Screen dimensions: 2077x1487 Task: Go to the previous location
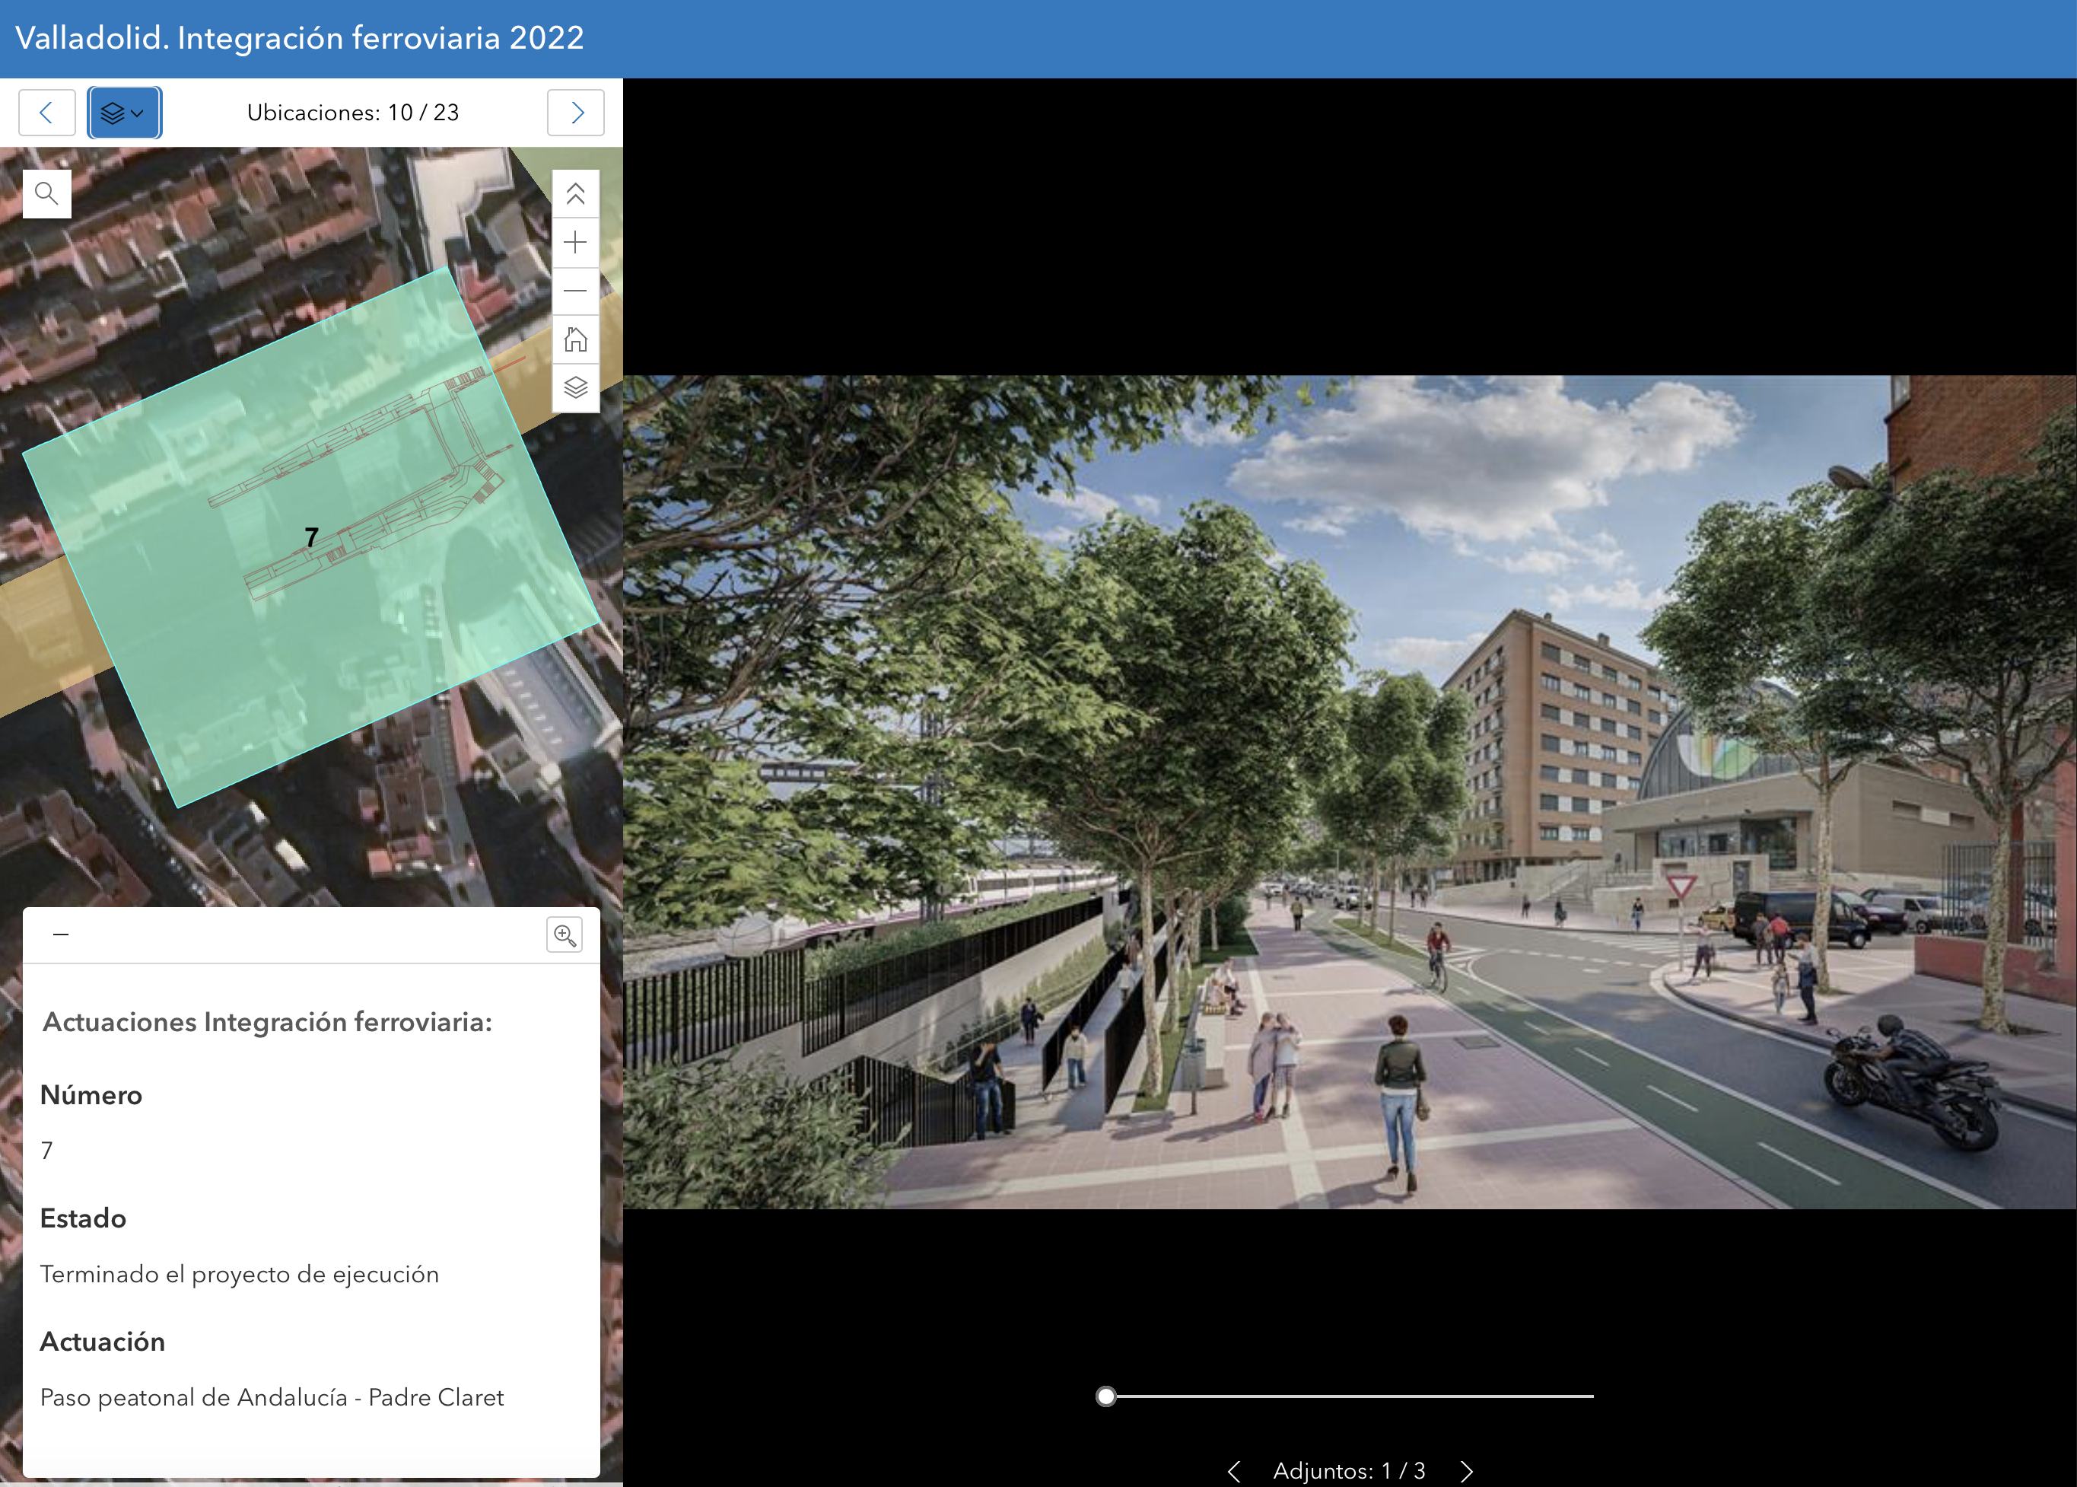(x=46, y=113)
